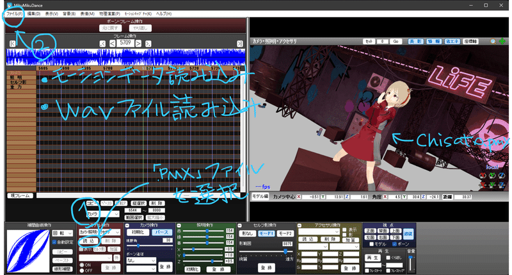This screenshot has height=275, width=512.
Task: Click the current frame number field 5709
Action: (x=125, y=43)
